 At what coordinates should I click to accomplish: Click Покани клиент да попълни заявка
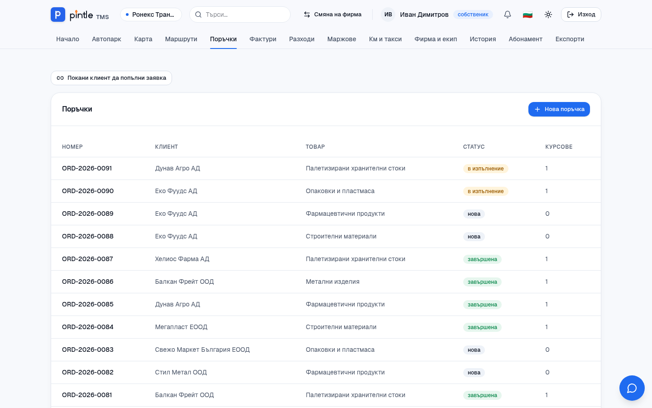111,78
